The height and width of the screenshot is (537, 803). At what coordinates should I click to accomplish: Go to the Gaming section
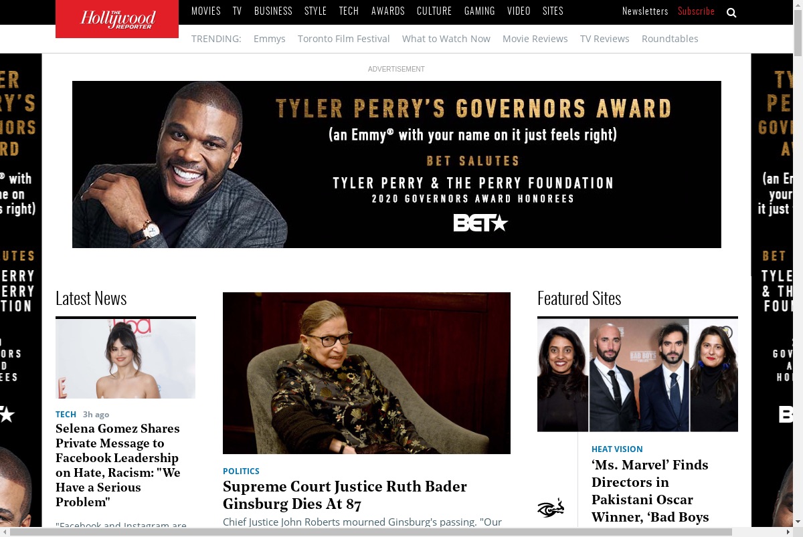pyautogui.click(x=480, y=11)
